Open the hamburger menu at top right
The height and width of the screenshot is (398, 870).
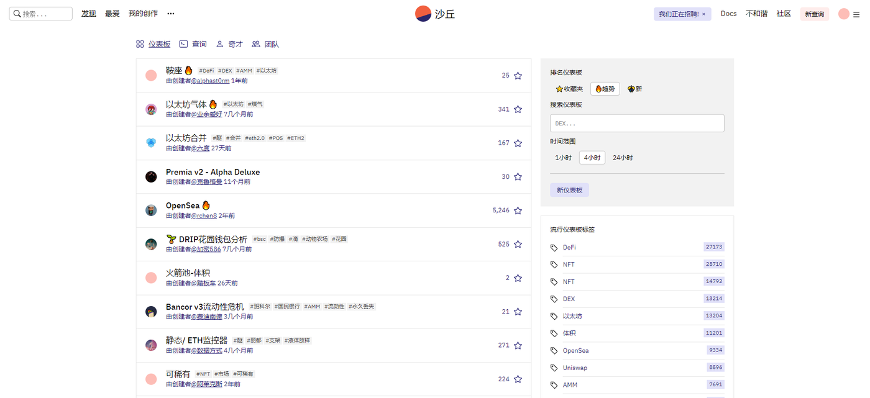coord(856,14)
